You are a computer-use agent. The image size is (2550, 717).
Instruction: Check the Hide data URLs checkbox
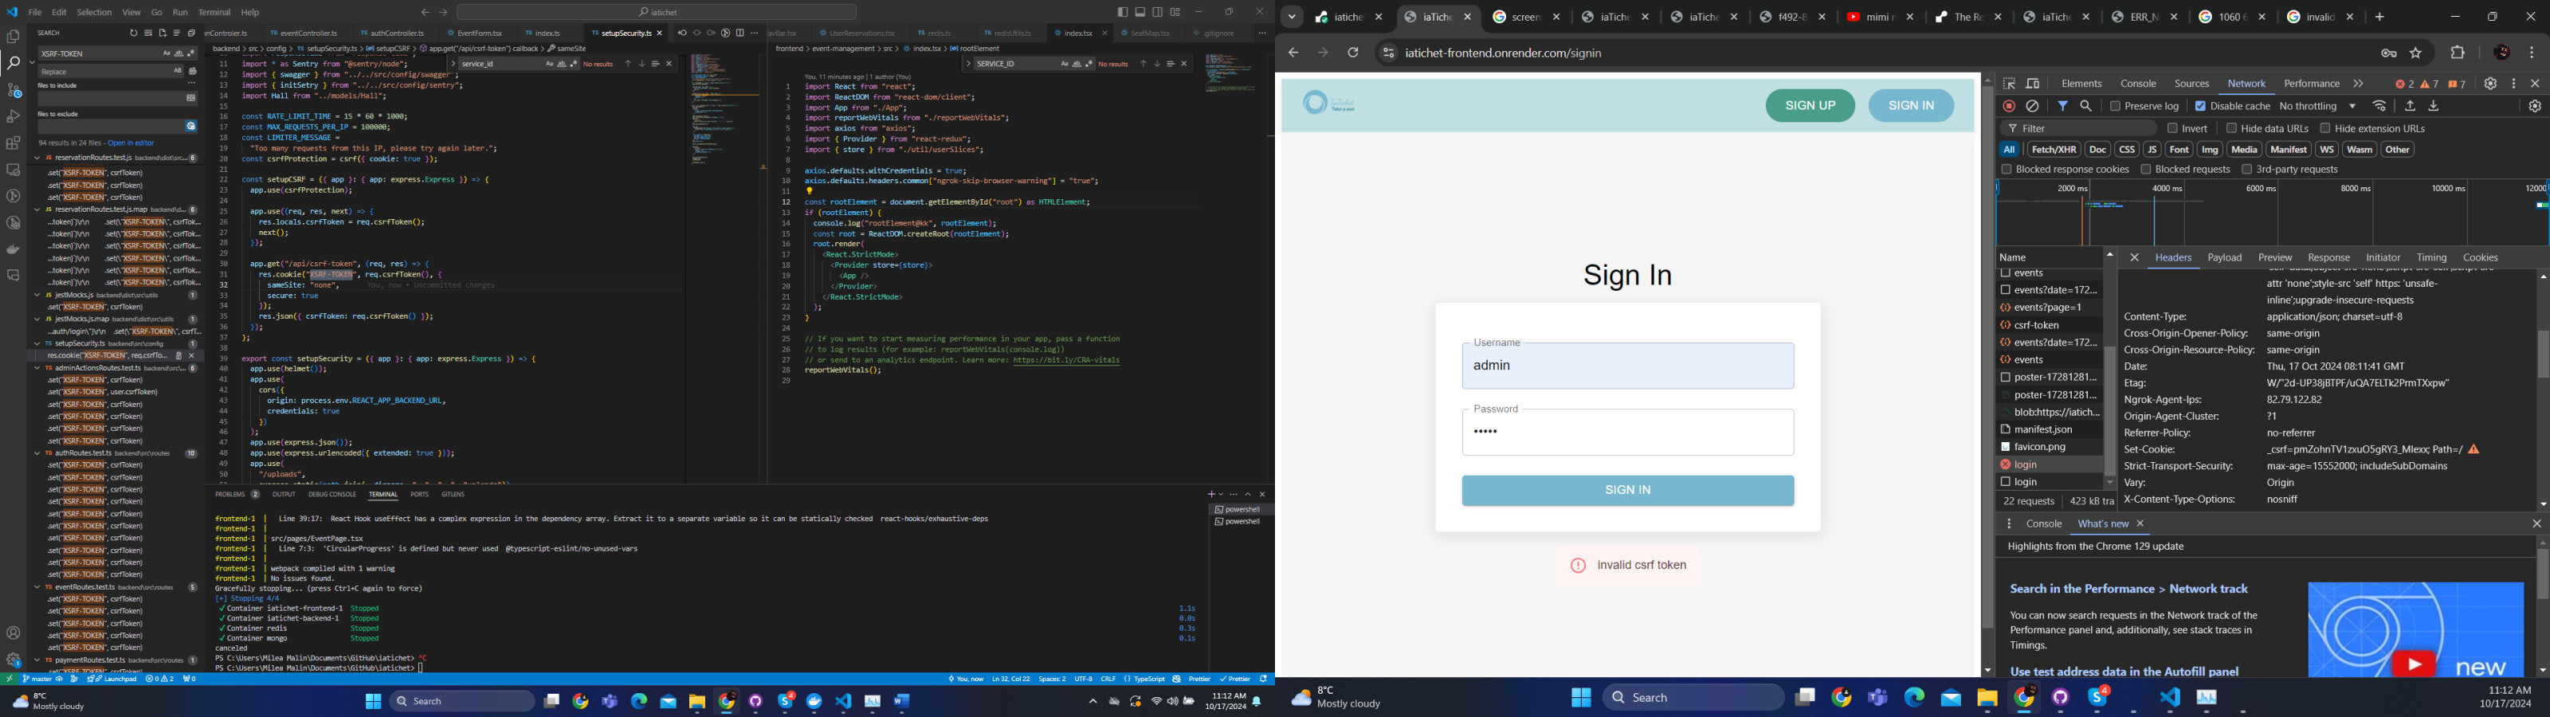tap(2231, 129)
